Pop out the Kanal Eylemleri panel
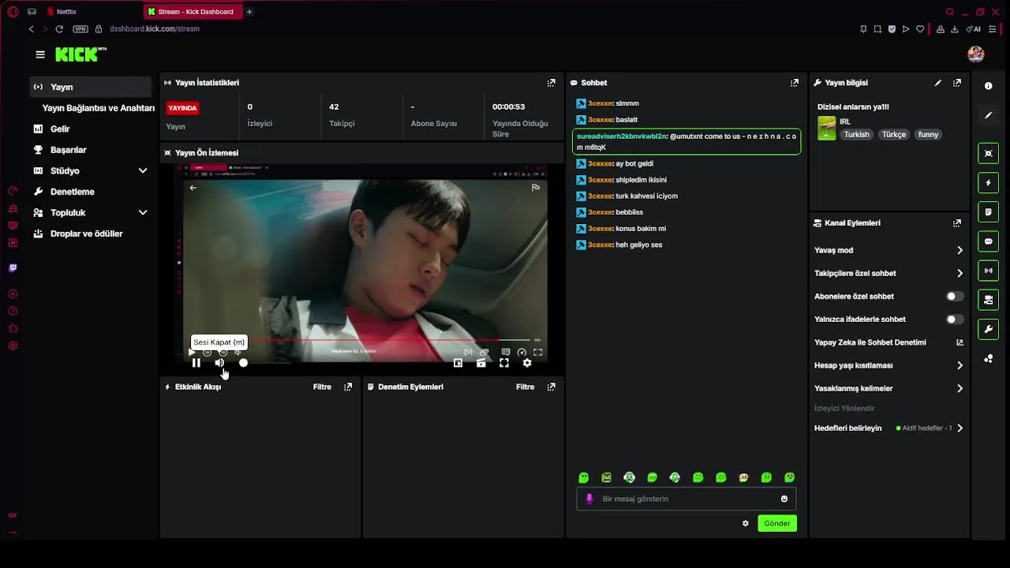 957,223
